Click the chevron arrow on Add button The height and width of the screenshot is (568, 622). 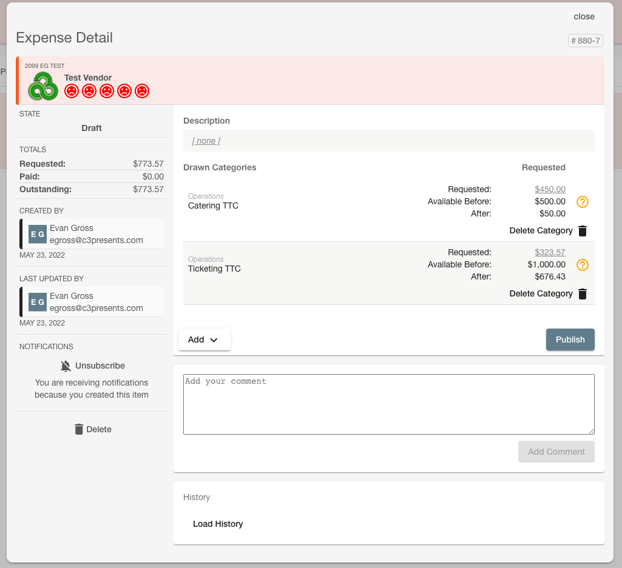214,340
